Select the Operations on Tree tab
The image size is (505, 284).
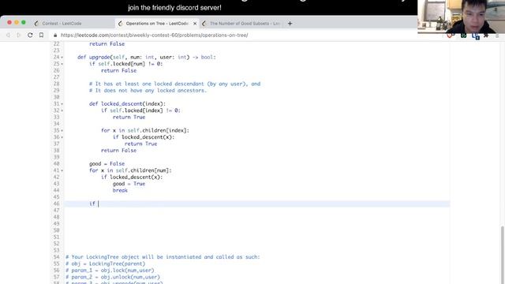[157, 24]
